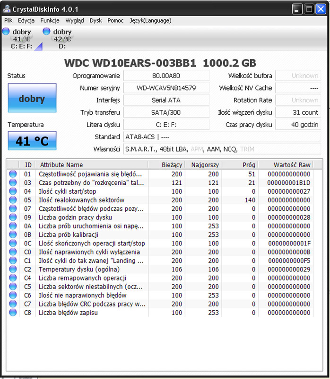
Task: Select the 'Liczba godzin pracy dysku' row name
Action: (x=75, y=217)
